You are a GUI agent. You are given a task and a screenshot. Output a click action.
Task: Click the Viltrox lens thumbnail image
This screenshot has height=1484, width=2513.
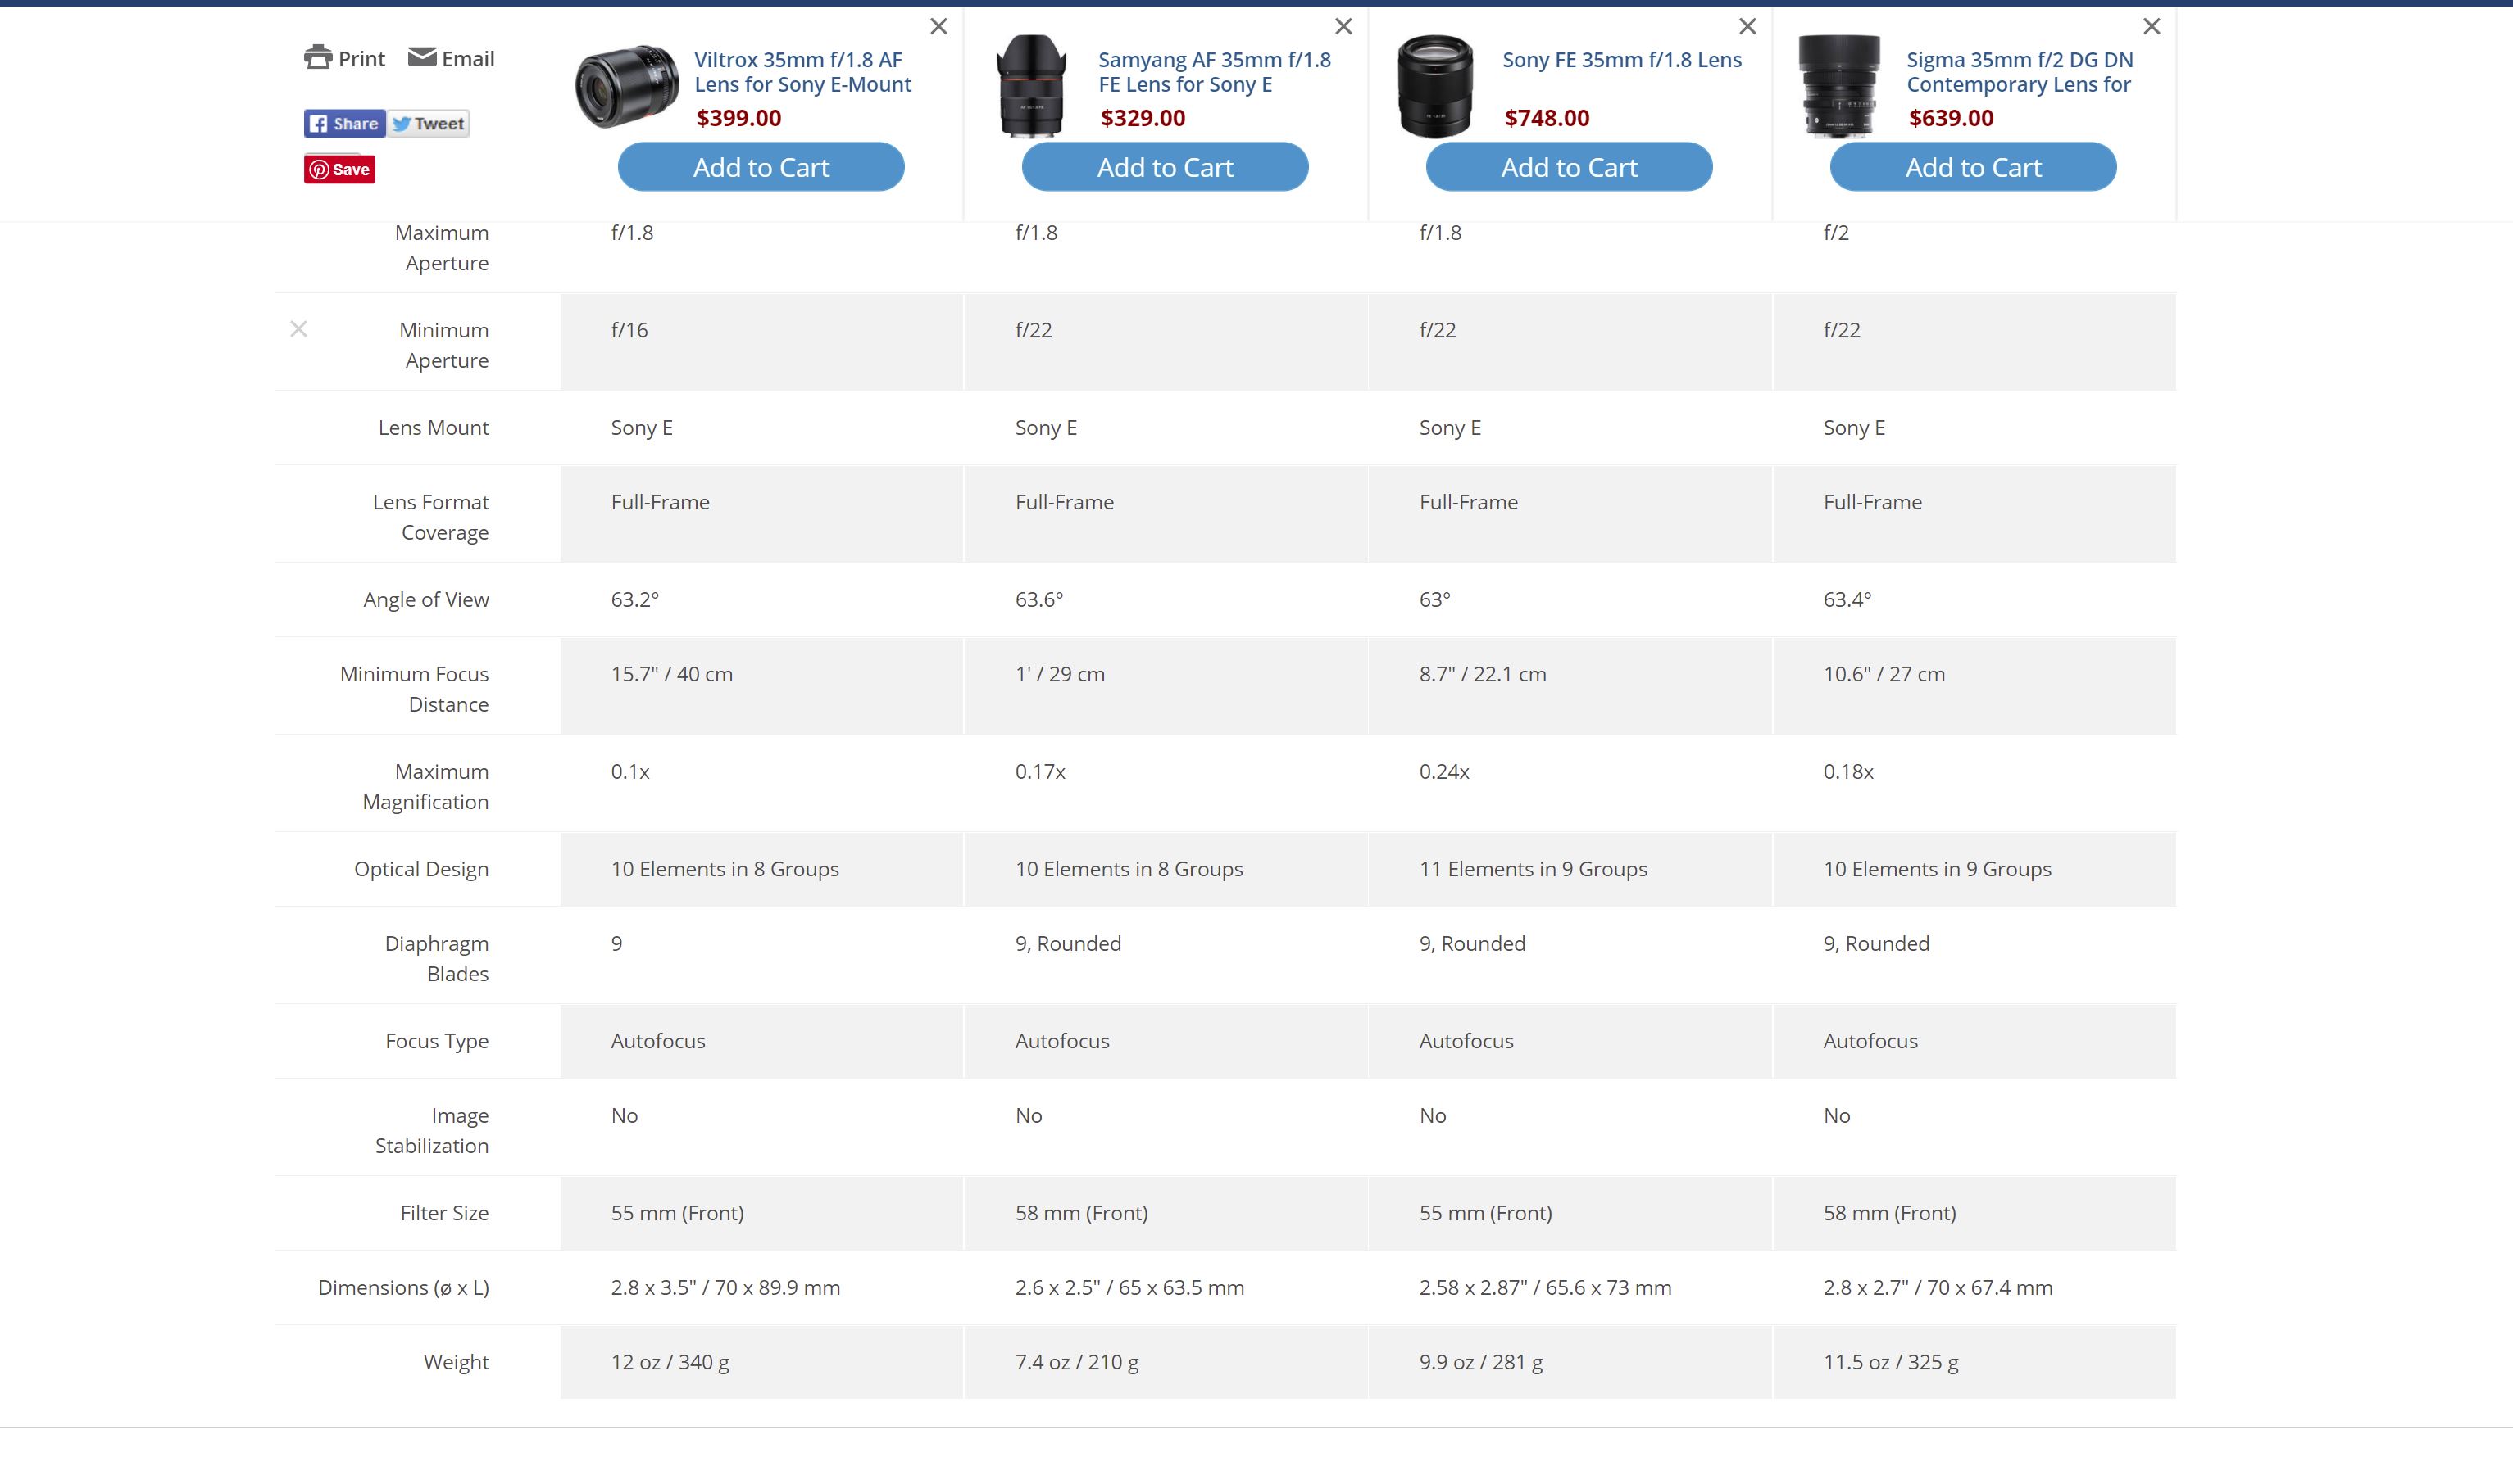click(x=626, y=86)
